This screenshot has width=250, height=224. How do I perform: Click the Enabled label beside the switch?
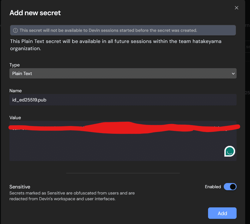(x=213, y=187)
